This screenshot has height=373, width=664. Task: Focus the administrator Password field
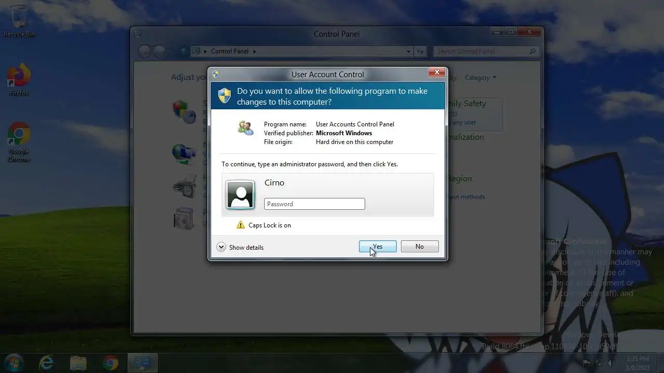tap(314, 204)
